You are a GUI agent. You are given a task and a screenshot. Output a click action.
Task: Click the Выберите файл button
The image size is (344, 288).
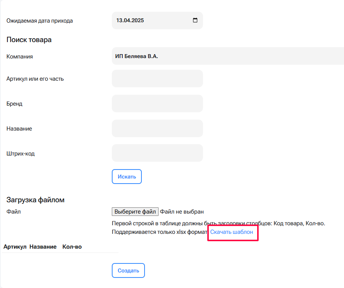[x=135, y=212]
